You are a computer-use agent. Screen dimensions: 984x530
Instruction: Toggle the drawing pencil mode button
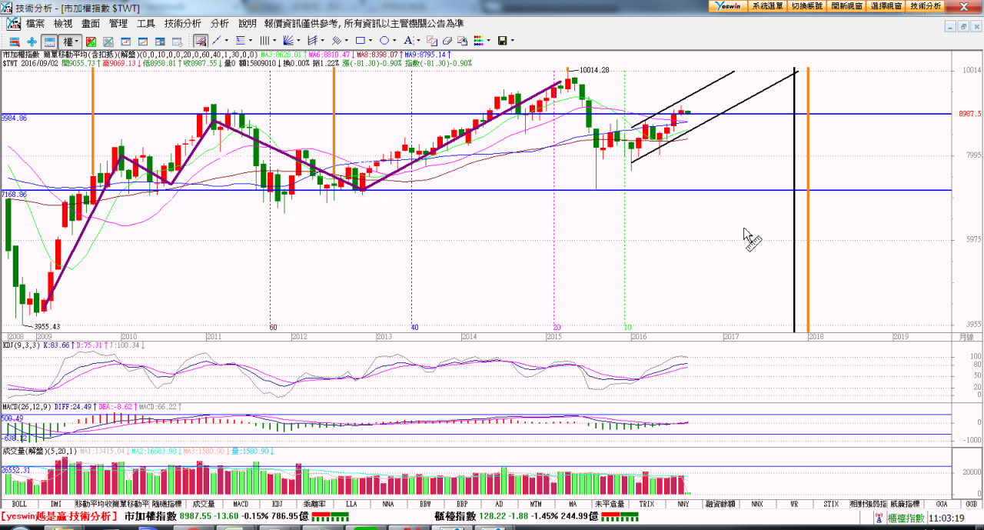coord(201,41)
